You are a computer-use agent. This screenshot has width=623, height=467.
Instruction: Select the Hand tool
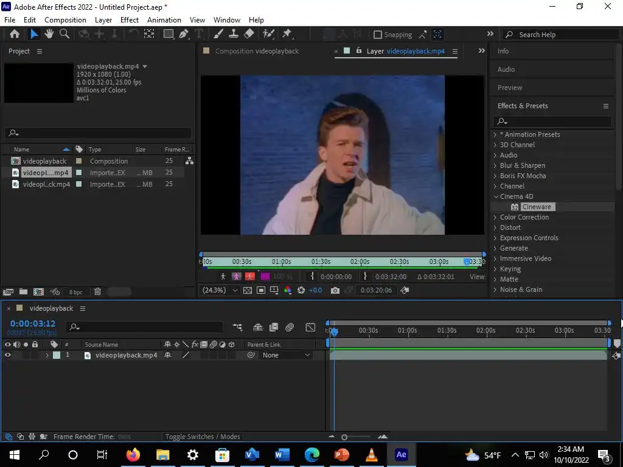[x=49, y=34]
